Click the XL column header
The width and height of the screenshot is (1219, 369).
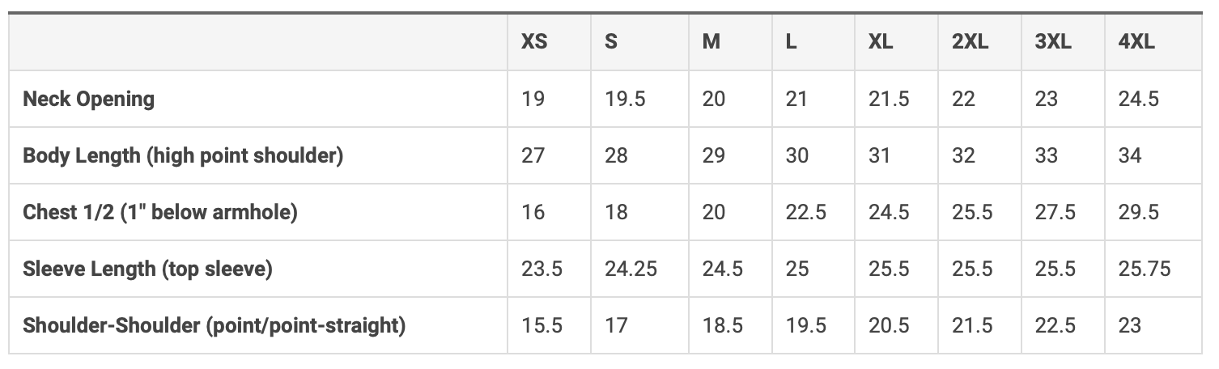coord(881,42)
